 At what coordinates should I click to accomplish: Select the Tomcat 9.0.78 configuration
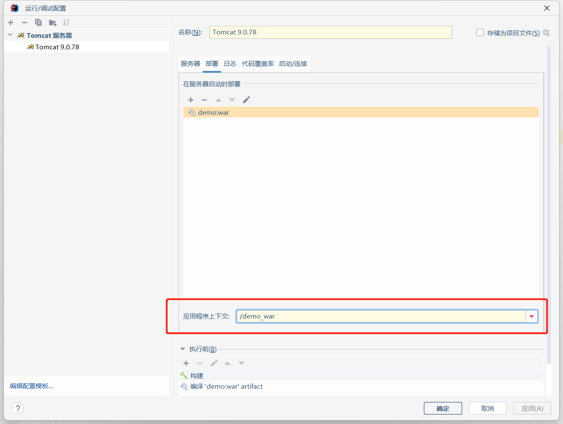86,47
